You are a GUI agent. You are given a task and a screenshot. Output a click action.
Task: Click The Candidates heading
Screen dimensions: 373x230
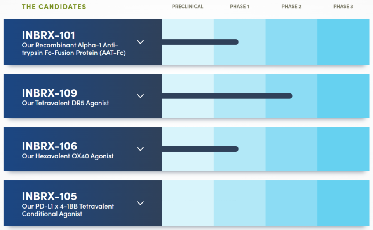54,7
